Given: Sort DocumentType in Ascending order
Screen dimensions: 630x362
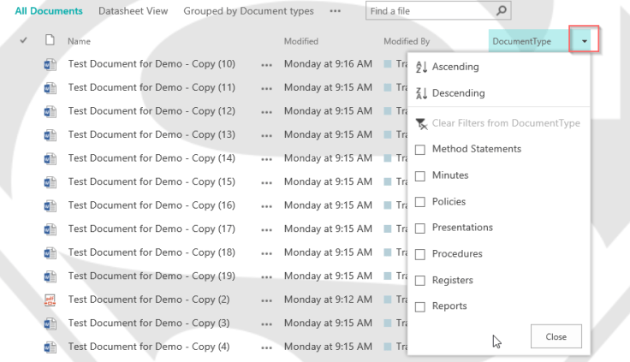Looking at the screenshot, I should coord(455,67).
